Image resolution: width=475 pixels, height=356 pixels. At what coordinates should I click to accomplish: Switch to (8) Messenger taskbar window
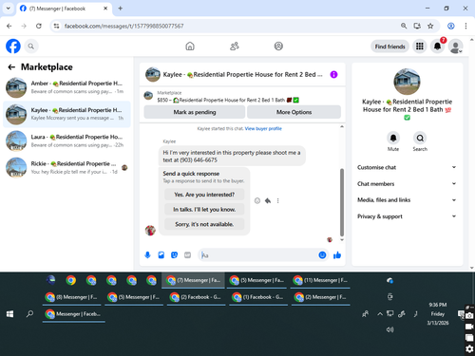[71, 297]
